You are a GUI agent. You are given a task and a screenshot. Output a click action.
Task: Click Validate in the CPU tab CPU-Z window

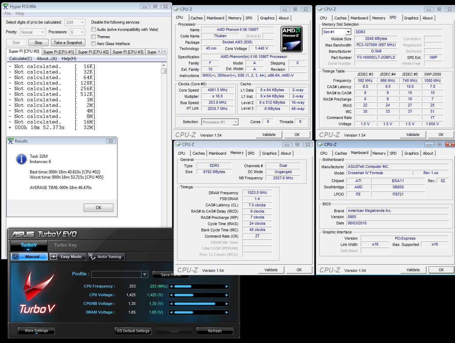[269, 135]
